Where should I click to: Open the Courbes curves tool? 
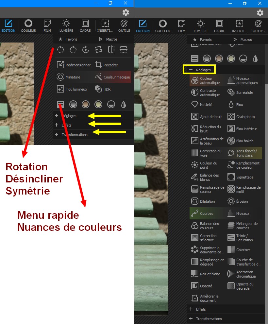coord(207,213)
